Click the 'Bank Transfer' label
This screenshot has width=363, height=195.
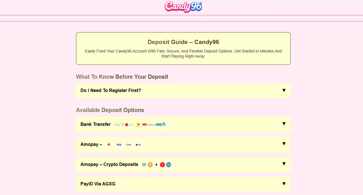(x=95, y=124)
